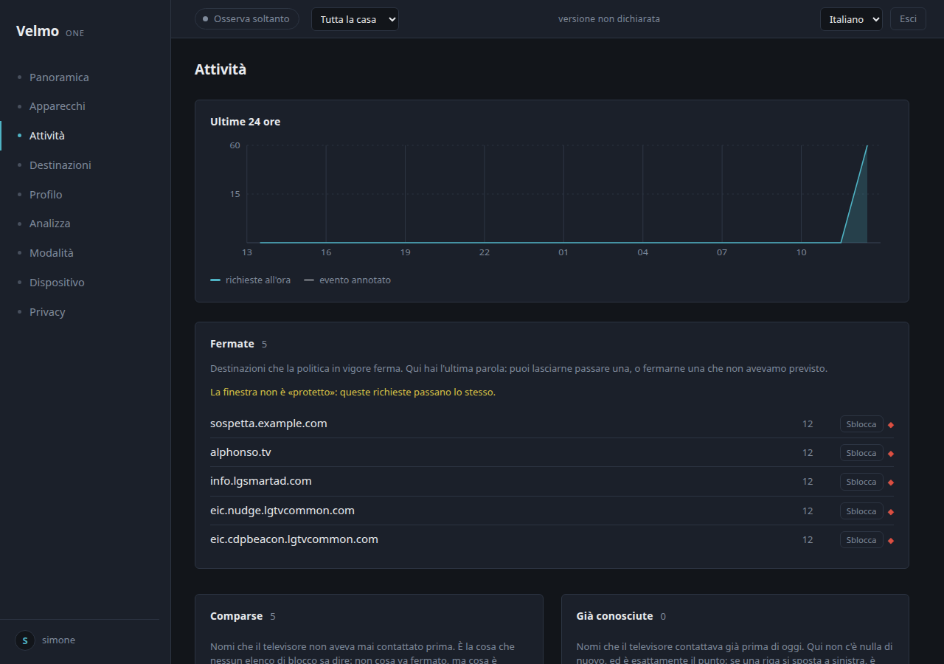Click the evento annotato legend entry

347,280
